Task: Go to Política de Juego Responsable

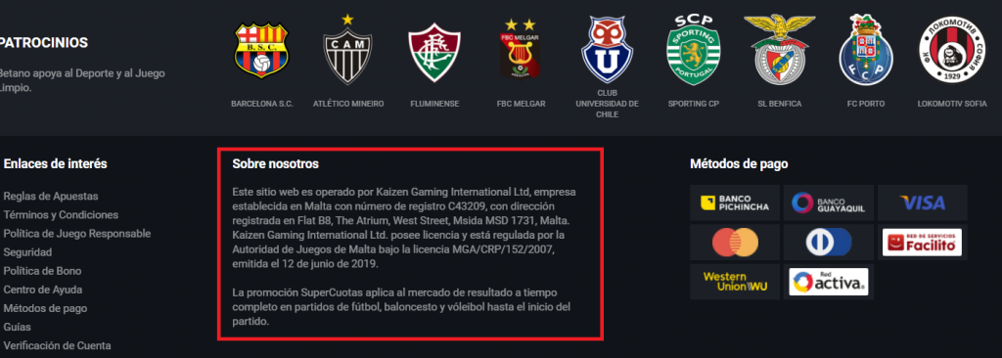Action: click(x=77, y=234)
